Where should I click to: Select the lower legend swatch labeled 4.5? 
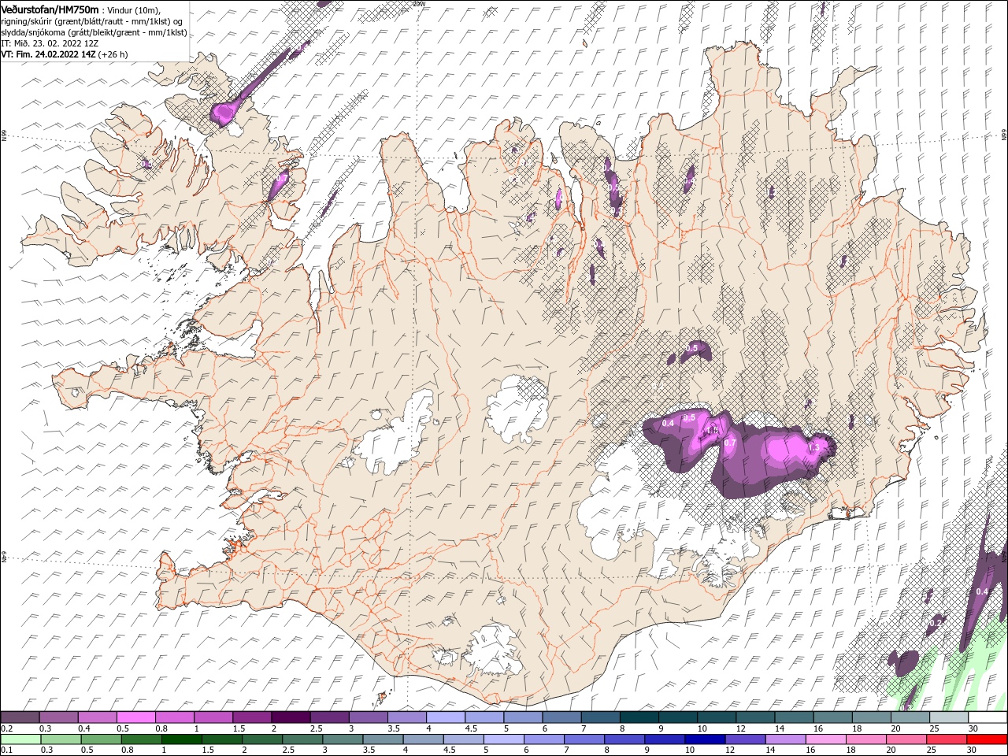464,739
